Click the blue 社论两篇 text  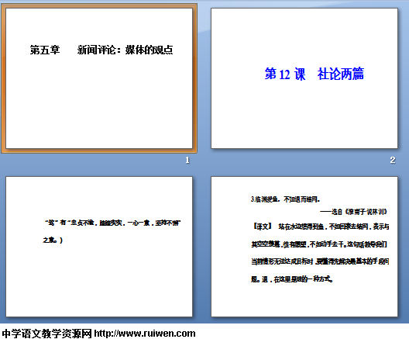[x=340, y=74]
